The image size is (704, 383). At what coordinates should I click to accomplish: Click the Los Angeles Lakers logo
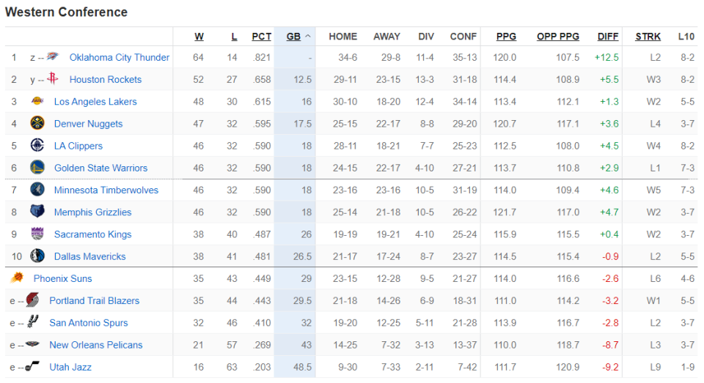[x=37, y=101]
